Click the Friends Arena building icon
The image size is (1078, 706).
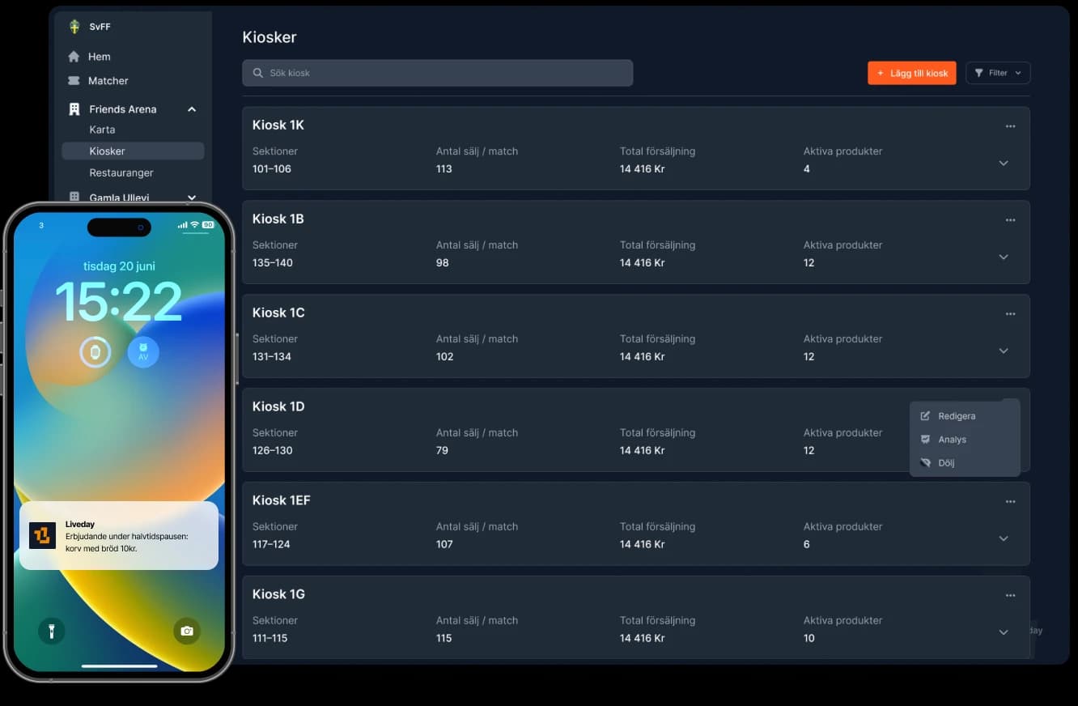pos(74,109)
